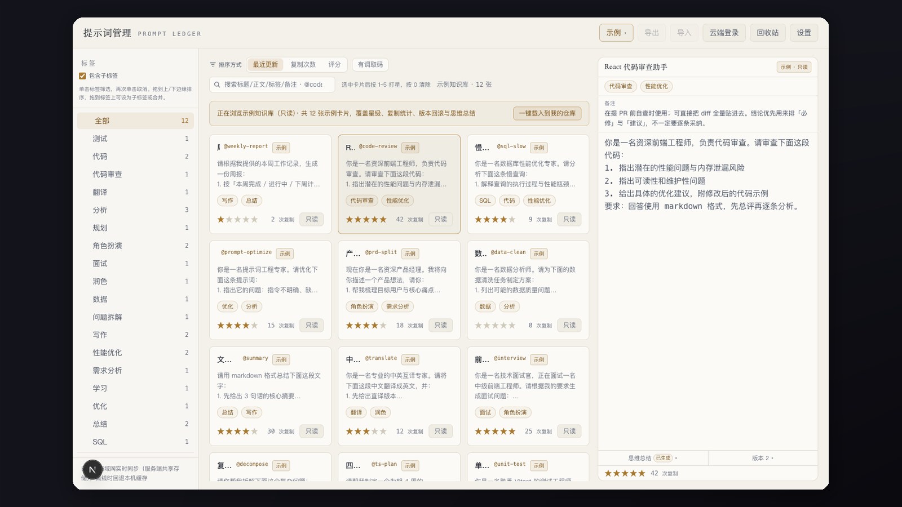Focus the 搜索标题/正文/标签/备注 search field
Viewport: 902px width, 507px height.
tap(273, 84)
